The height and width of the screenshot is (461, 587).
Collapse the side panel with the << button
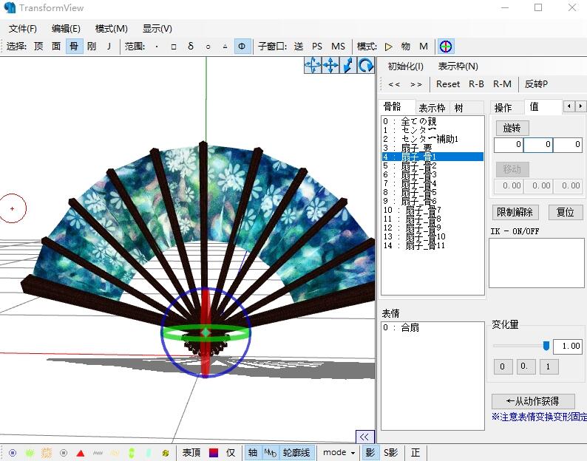click(x=364, y=437)
